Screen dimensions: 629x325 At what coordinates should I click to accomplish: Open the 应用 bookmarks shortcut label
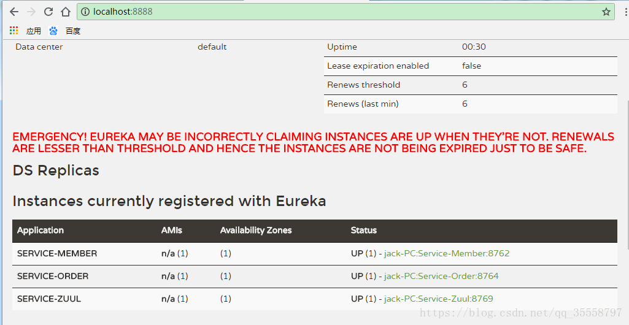click(x=33, y=31)
